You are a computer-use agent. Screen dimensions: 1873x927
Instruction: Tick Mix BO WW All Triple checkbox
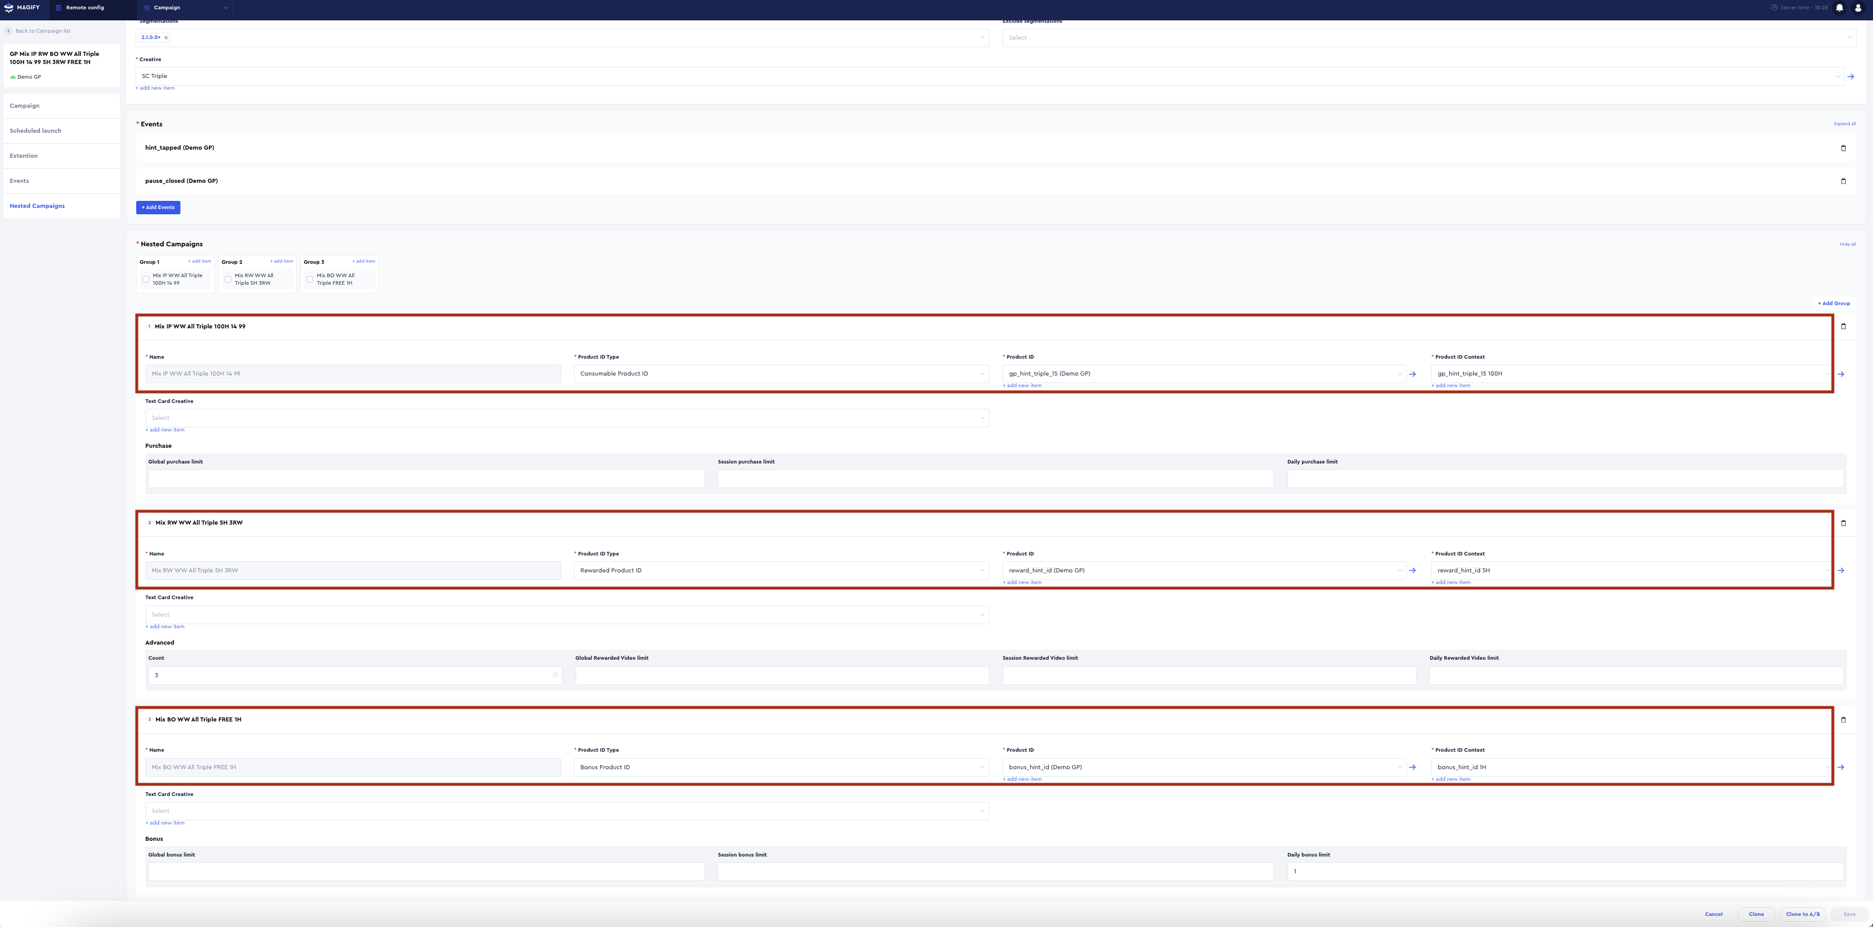[x=310, y=279]
